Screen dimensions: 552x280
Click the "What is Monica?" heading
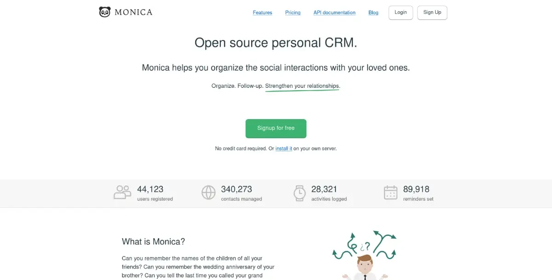[x=153, y=241]
